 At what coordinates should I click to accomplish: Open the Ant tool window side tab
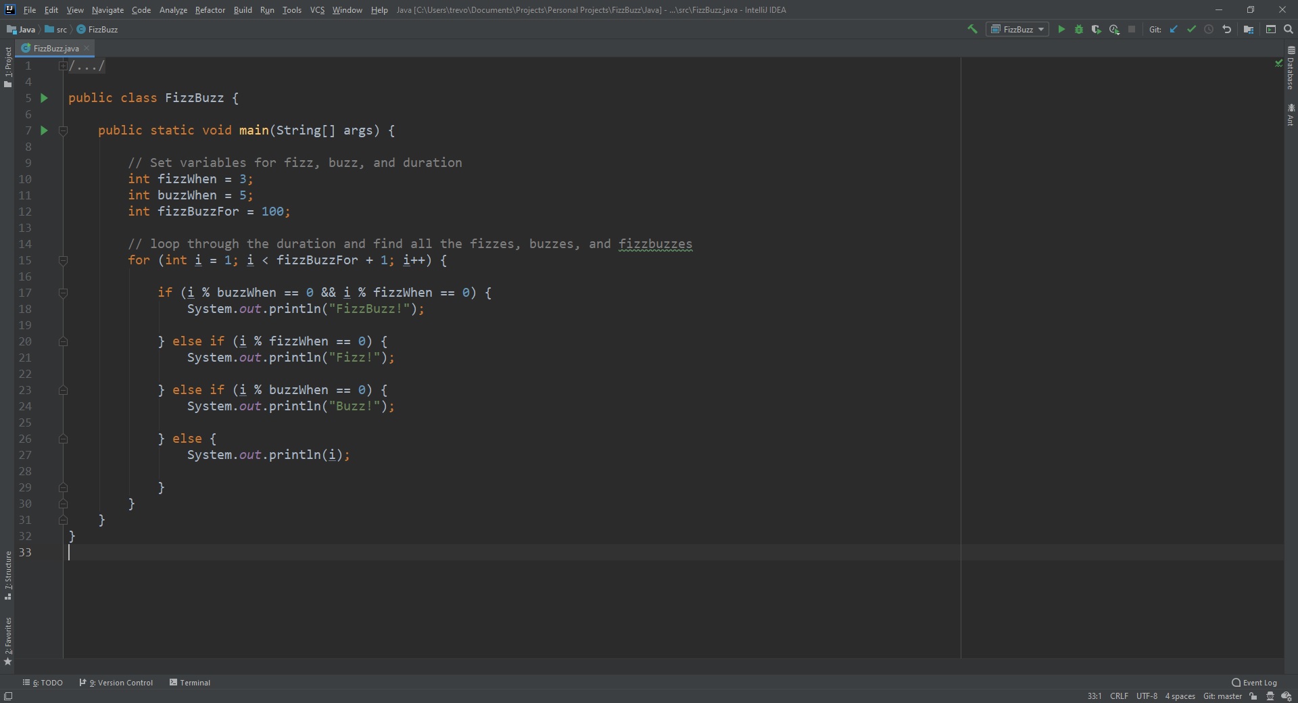coord(1291,114)
